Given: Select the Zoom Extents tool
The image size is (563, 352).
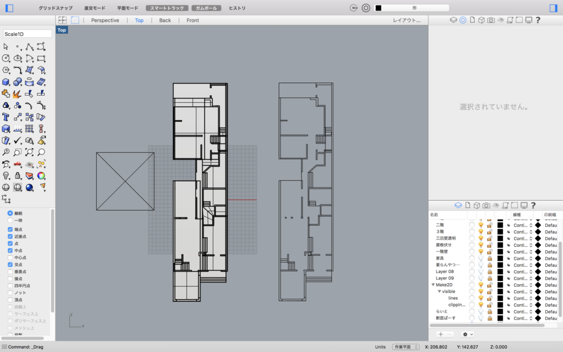Looking at the screenshot, I should [x=30, y=152].
